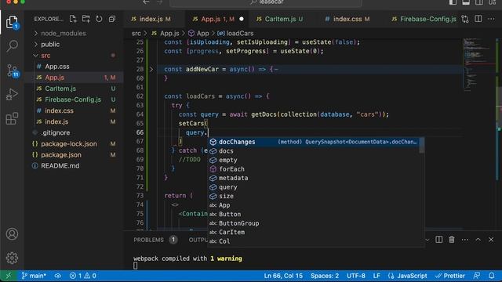Viewport: 502px width, 282px height.
Task: Maximize the panel with the up chevron
Action: click(x=478, y=240)
